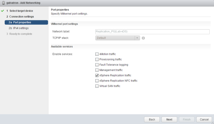Click the green checkmark beside step 1
The width and height of the screenshot is (214, 124).
pos(2,11)
